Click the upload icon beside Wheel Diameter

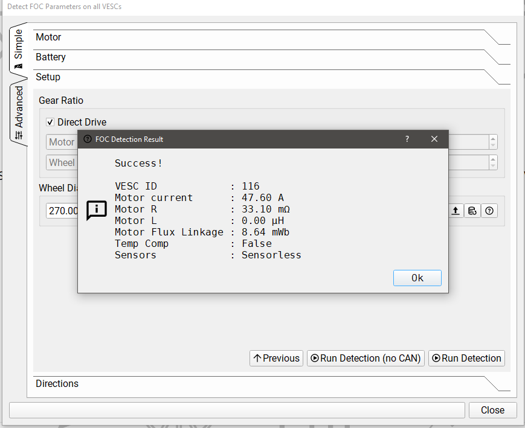point(456,211)
